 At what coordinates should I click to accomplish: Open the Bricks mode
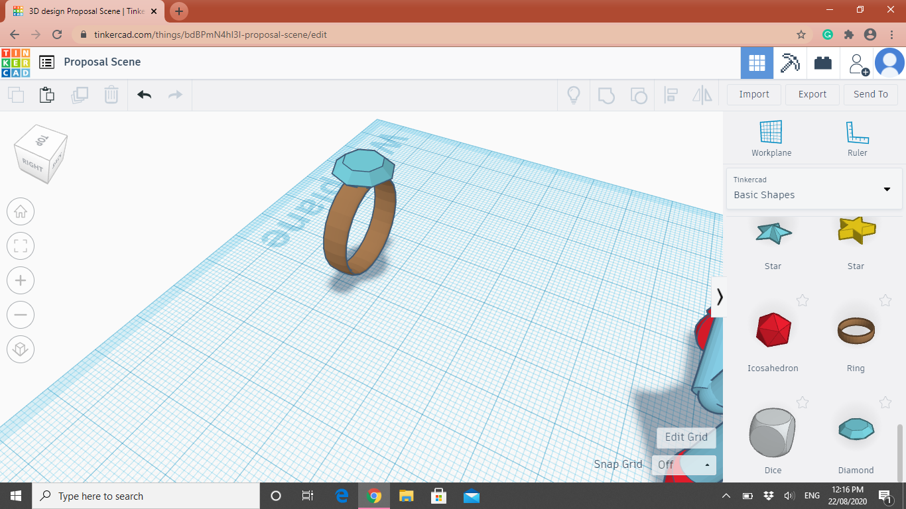tap(823, 63)
